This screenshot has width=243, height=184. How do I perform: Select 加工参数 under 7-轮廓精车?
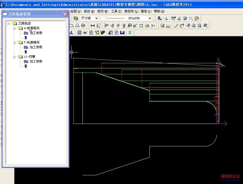tap(36, 47)
